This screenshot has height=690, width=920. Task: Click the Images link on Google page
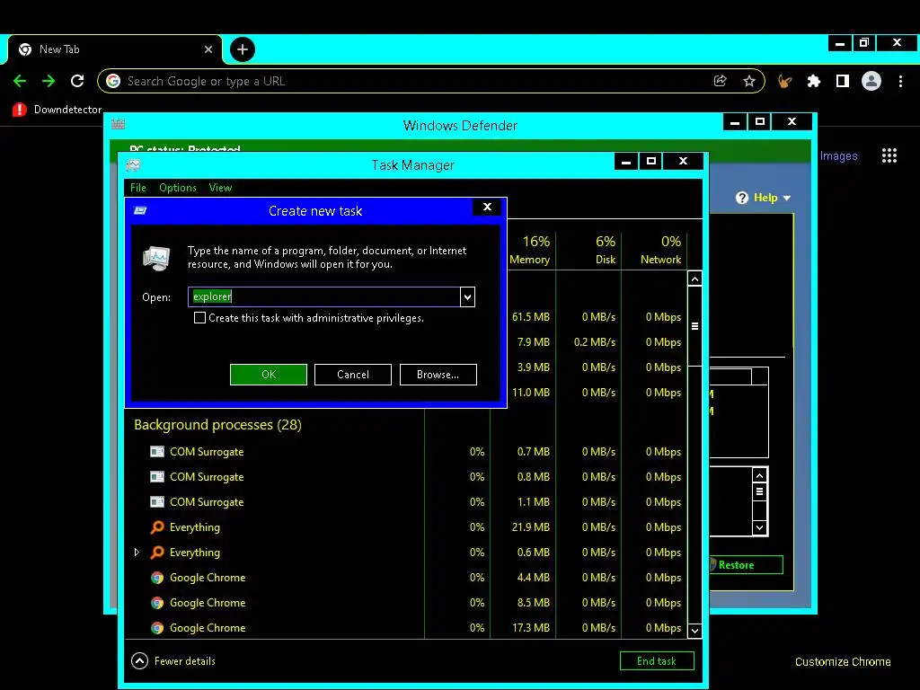click(838, 155)
